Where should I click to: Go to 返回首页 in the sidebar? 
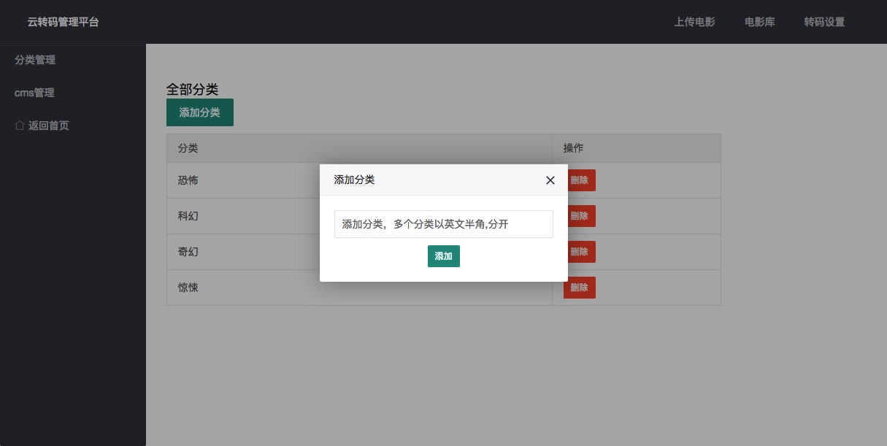pyautogui.click(x=48, y=126)
